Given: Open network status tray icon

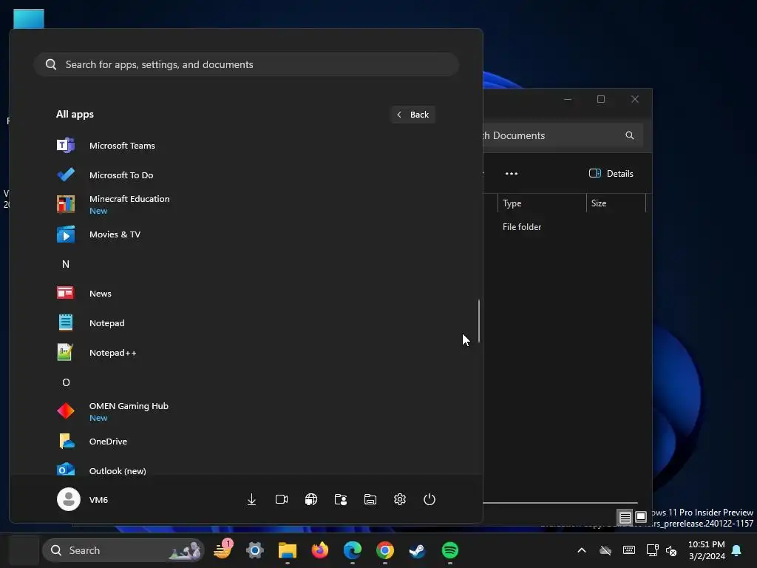Looking at the screenshot, I should tap(652, 550).
